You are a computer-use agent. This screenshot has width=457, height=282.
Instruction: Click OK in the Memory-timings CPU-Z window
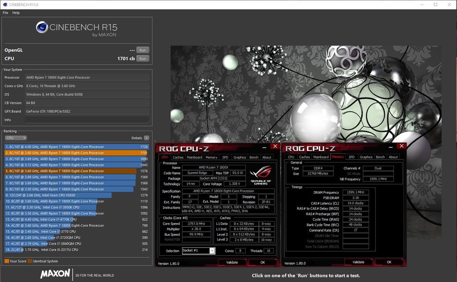(x=389, y=262)
